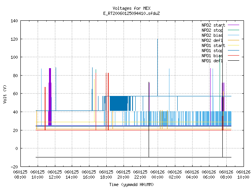The height and width of the screenshot is (188, 251).
Task: Click the 'NPD1 defl' legend label
Action: 212,61
